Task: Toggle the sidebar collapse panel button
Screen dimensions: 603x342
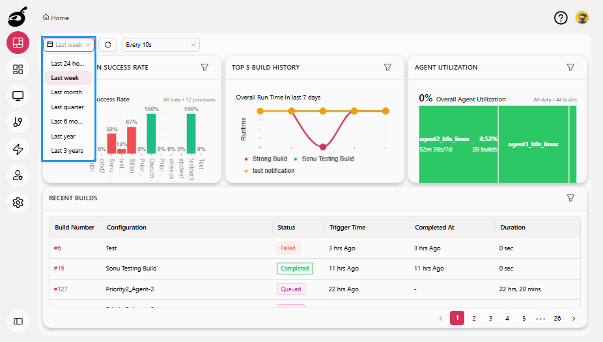Action: point(18,321)
